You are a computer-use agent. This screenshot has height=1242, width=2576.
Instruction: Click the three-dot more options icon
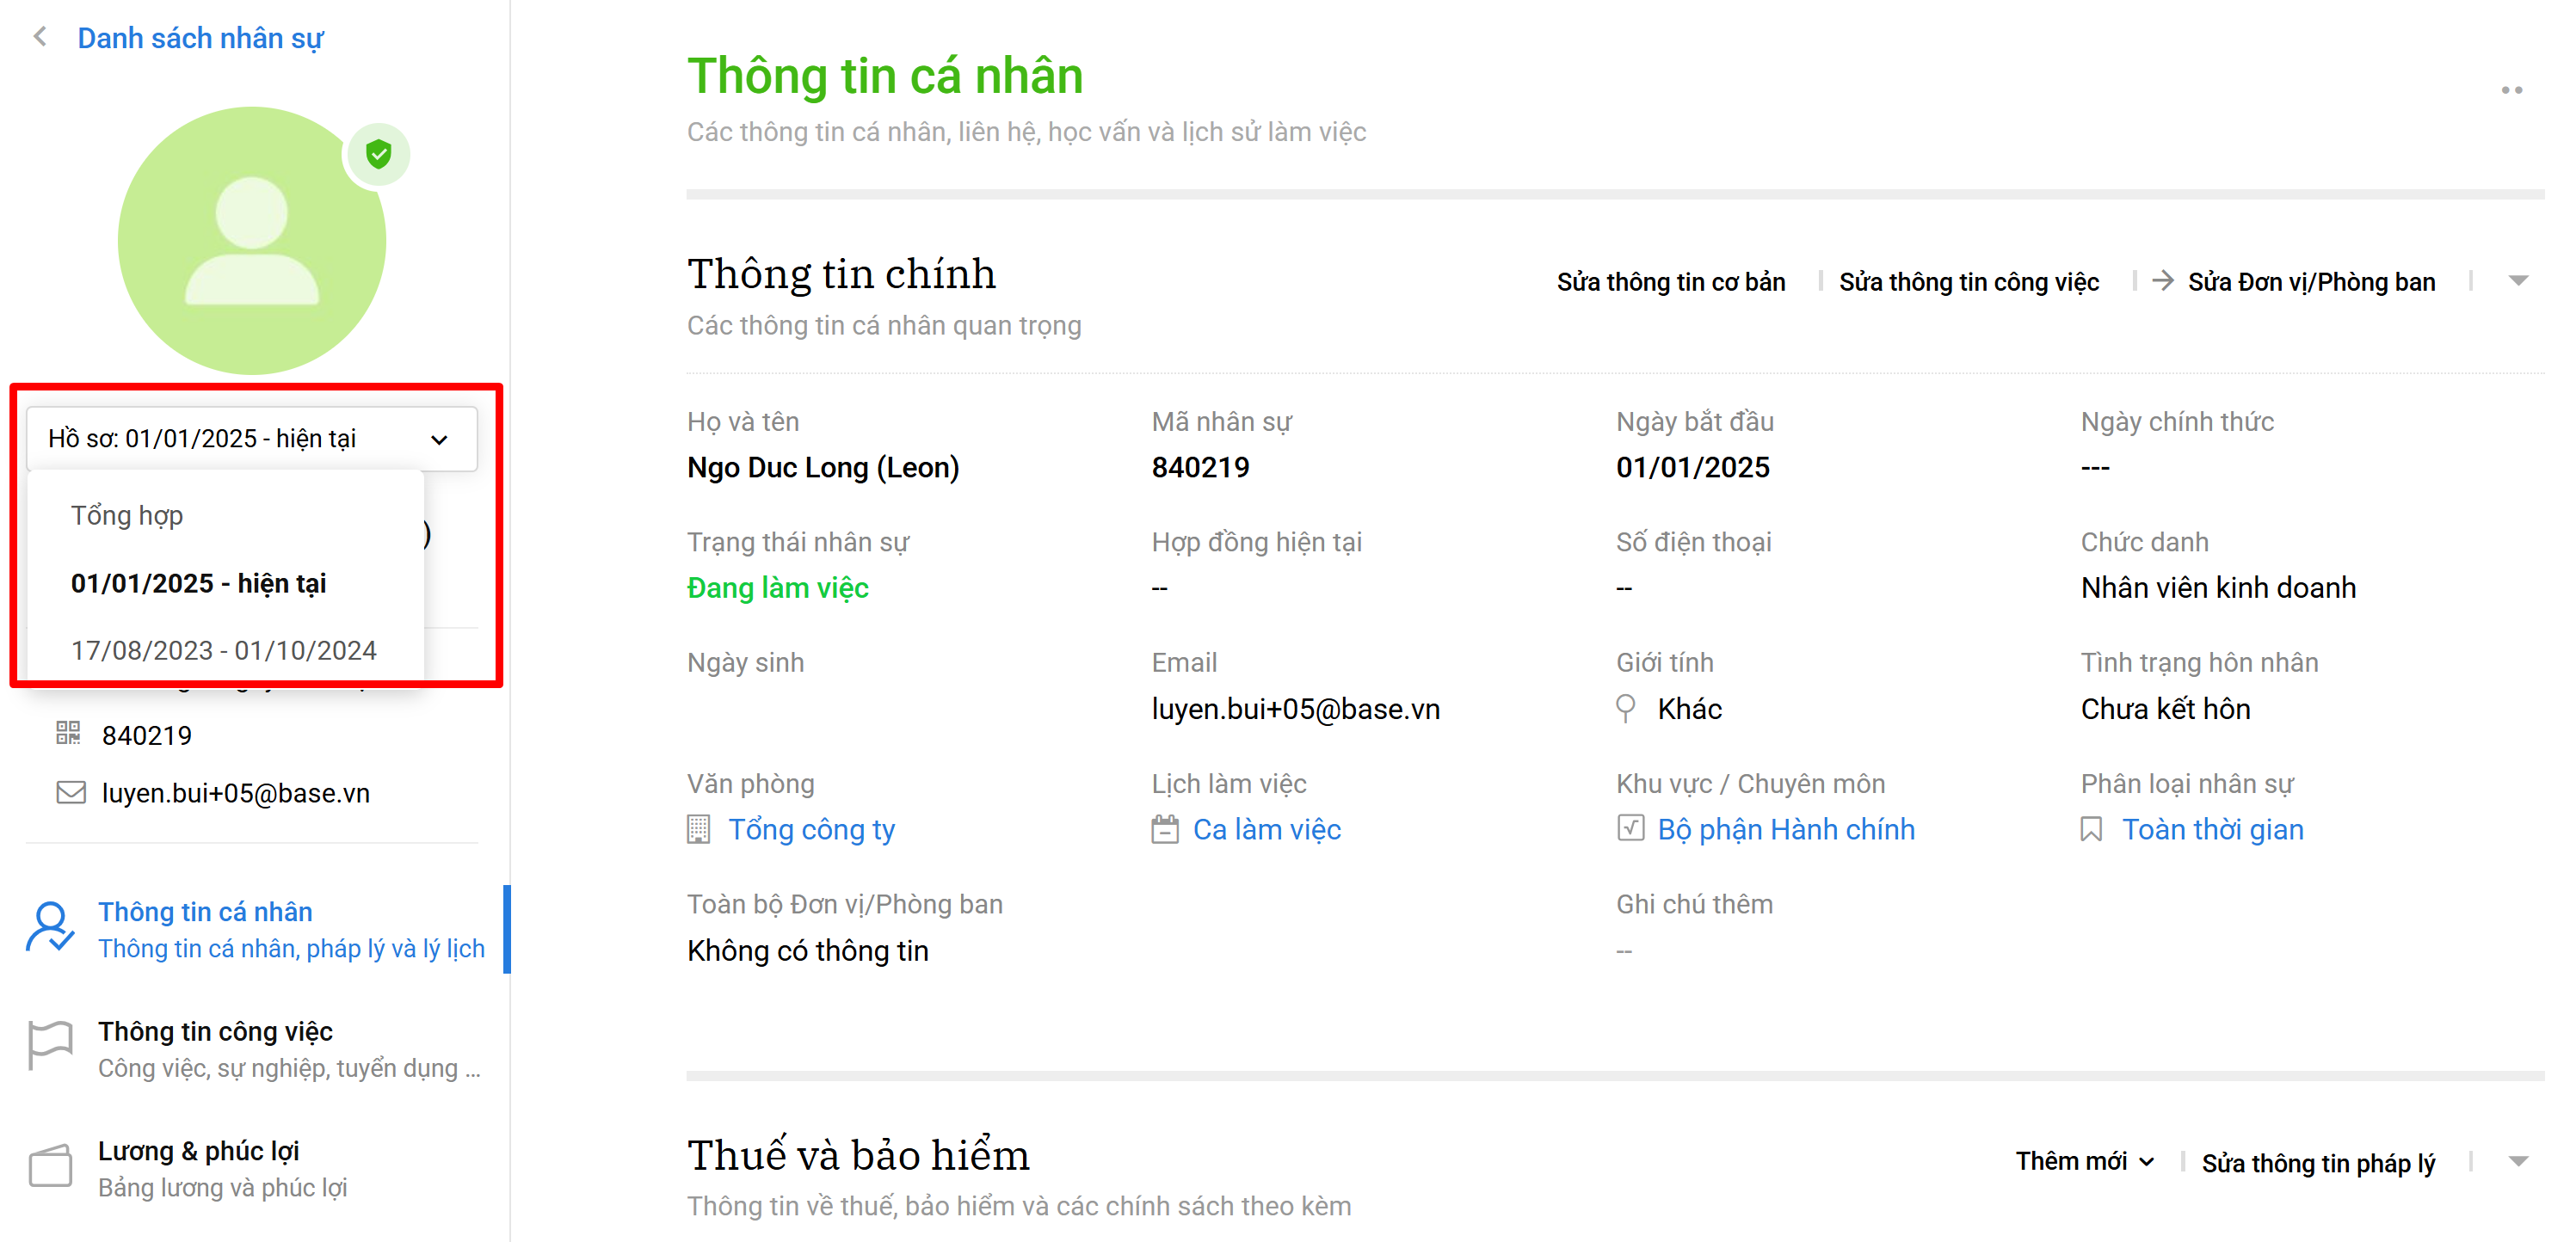pyautogui.click(x=2511, y=90)
